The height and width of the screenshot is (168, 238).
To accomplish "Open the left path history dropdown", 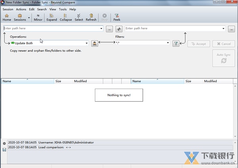I will coord(101,29).
